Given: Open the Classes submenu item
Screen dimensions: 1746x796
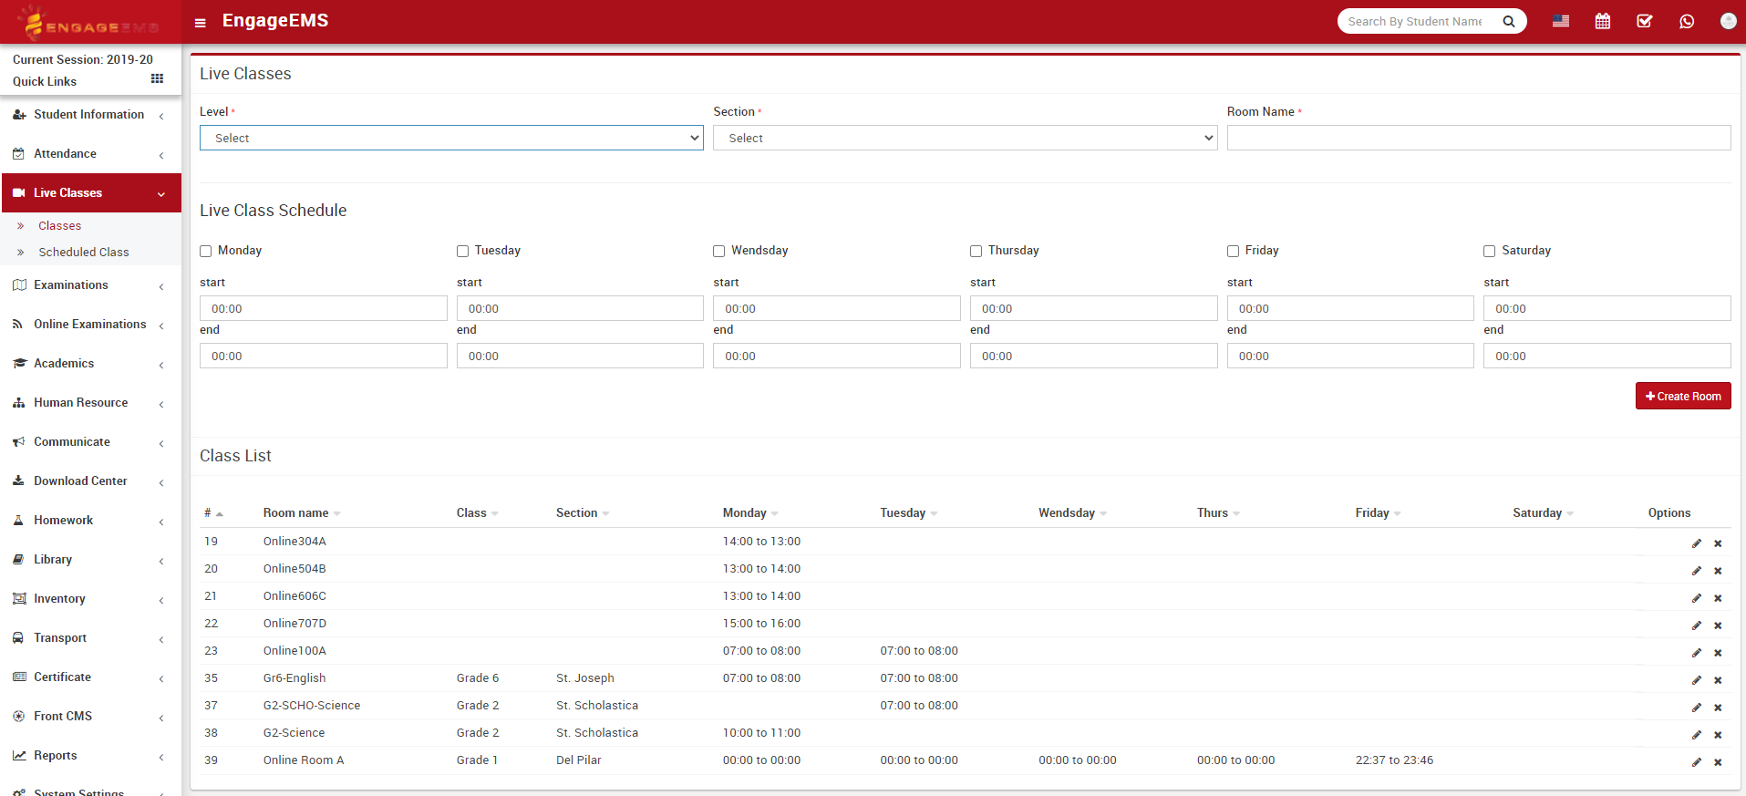Looking at the screenshot, I should pyautogui.click(x=59, y=226).
